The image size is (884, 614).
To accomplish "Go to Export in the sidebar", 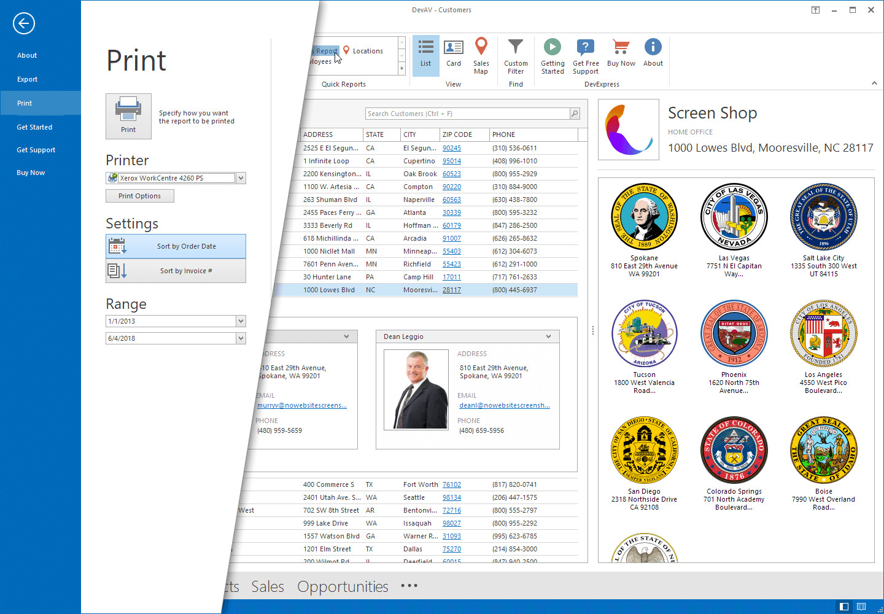I will [27, 79].
